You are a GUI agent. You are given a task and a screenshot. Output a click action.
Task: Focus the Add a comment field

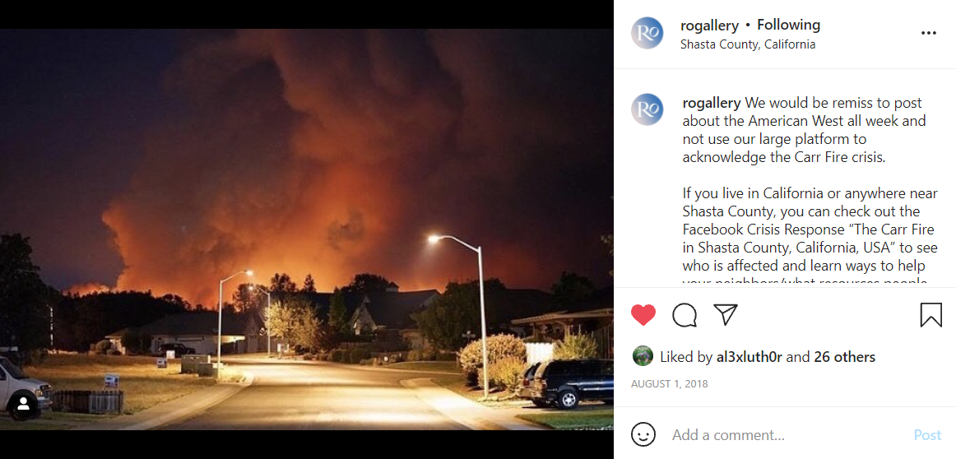point(787,435)
